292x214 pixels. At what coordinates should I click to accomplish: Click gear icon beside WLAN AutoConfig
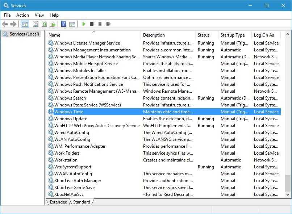coord(50,139)
